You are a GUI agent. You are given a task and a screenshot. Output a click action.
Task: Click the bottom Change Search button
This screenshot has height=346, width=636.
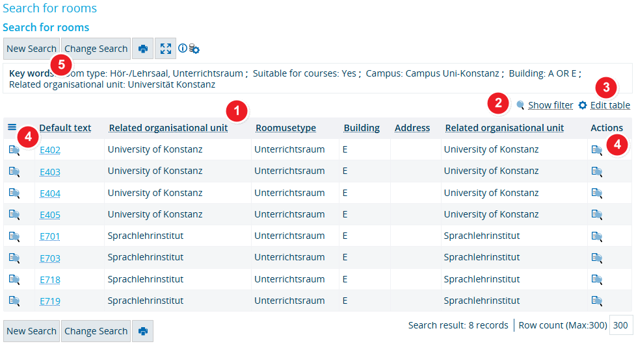96,332
